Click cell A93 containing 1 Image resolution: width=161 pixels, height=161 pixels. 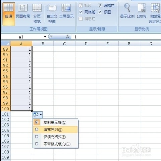click(x=21, y=71)
